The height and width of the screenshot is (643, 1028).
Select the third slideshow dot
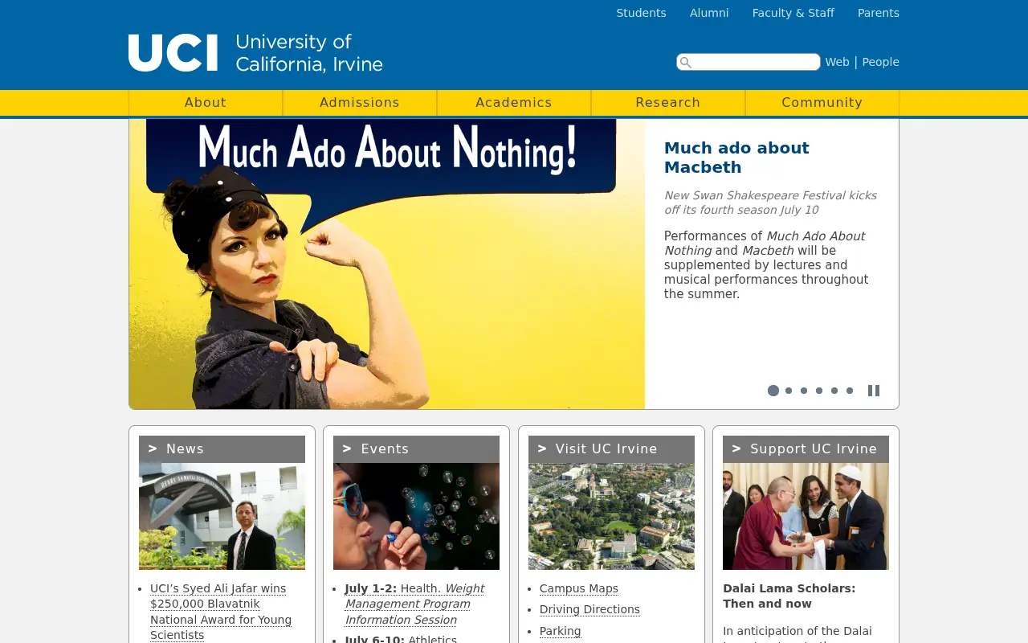pyautogui.click(x=804, y=391)
